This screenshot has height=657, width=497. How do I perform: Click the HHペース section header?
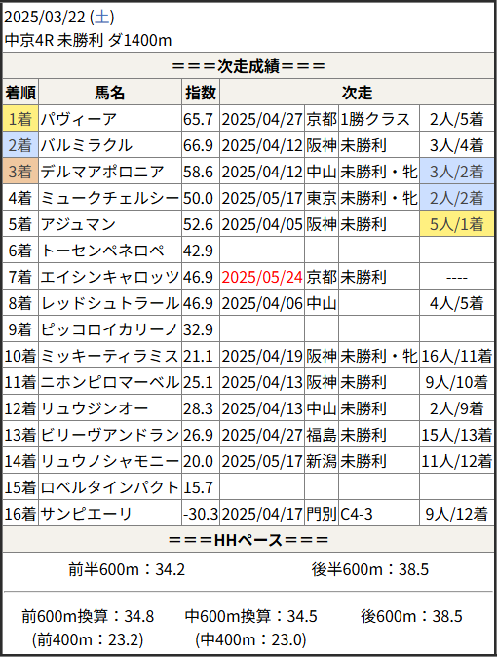pos(248,540)
